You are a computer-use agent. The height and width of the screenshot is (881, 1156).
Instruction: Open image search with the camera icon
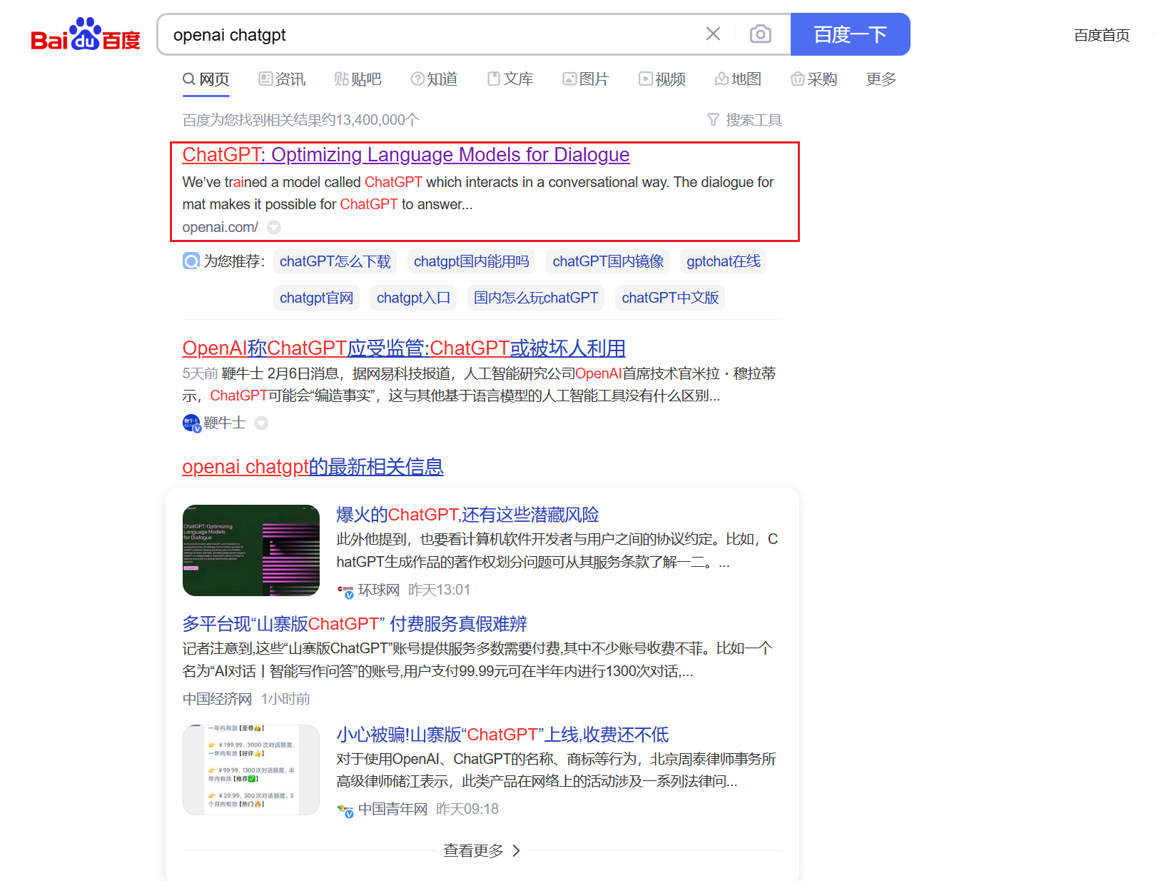point(761,34)
